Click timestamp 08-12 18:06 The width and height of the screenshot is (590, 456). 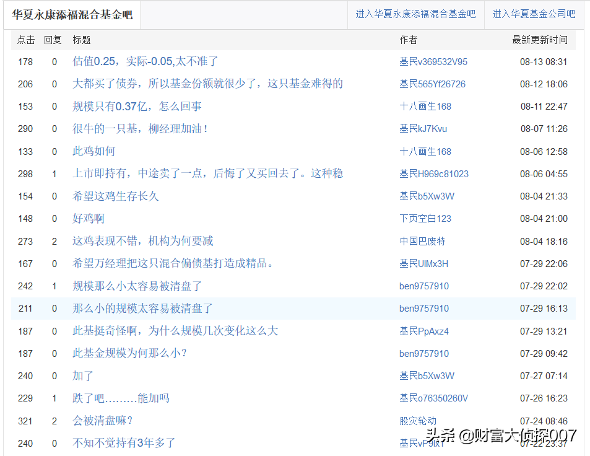544,84
